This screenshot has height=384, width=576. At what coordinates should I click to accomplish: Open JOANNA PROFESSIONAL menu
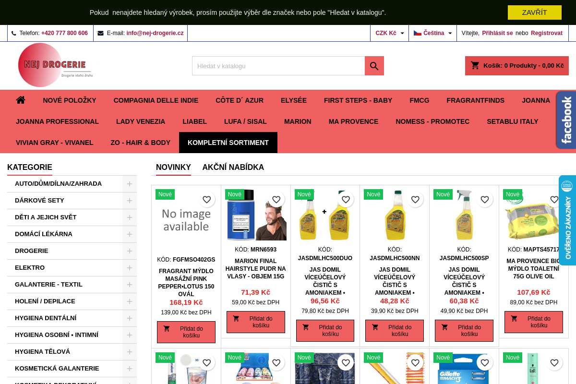tap(57, 121)
